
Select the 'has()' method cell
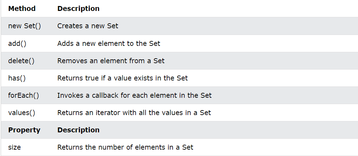[17, 78]
